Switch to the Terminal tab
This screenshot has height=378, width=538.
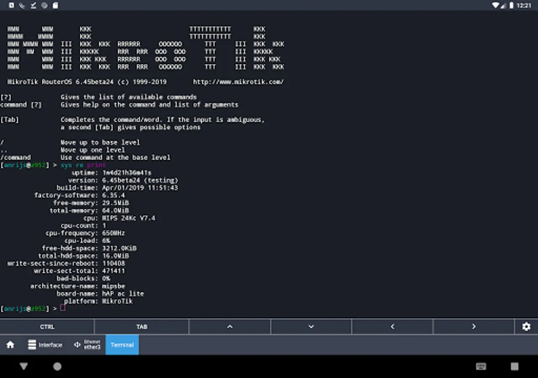[122, 345]
